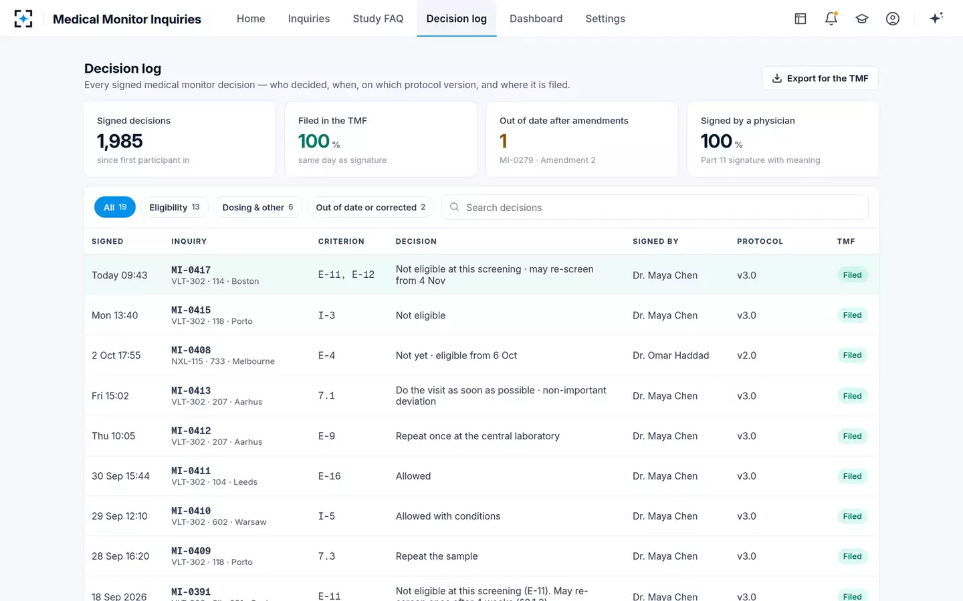Filter by Eligibility decisions
This screenshot has width=963, height=601.
coord(175,207)
